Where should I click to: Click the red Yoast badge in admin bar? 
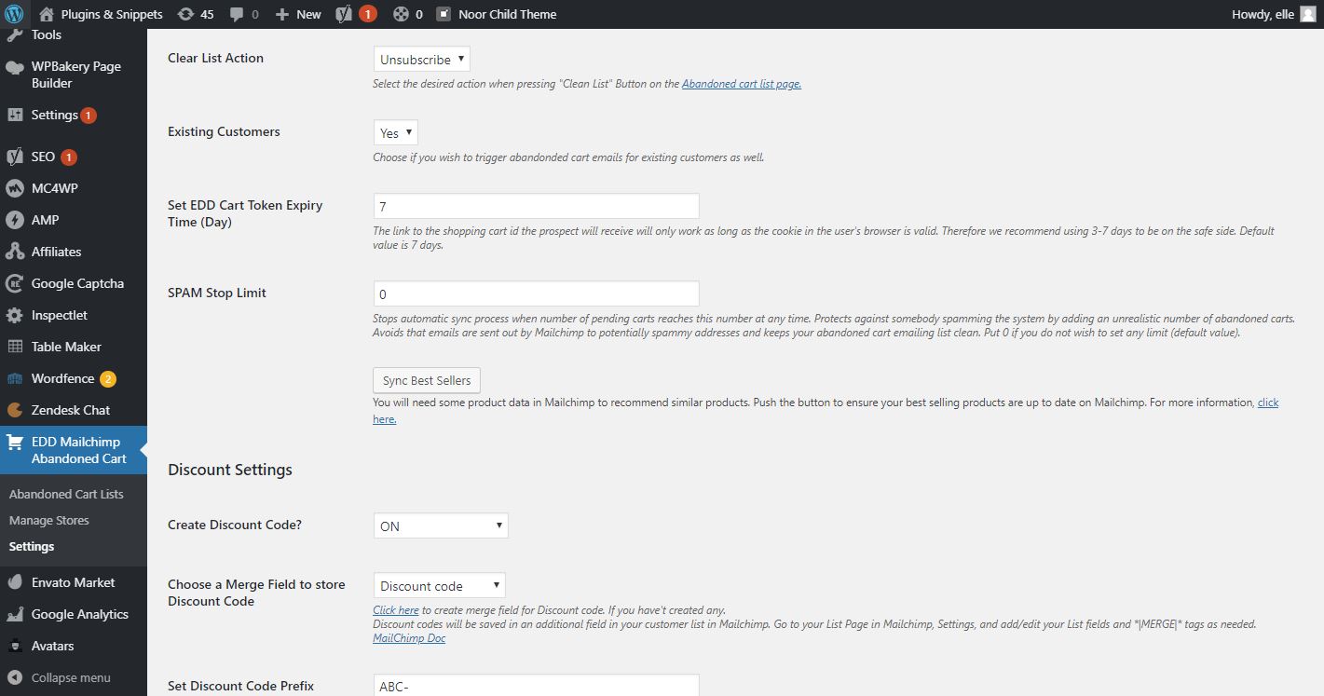tap(368, 14)
